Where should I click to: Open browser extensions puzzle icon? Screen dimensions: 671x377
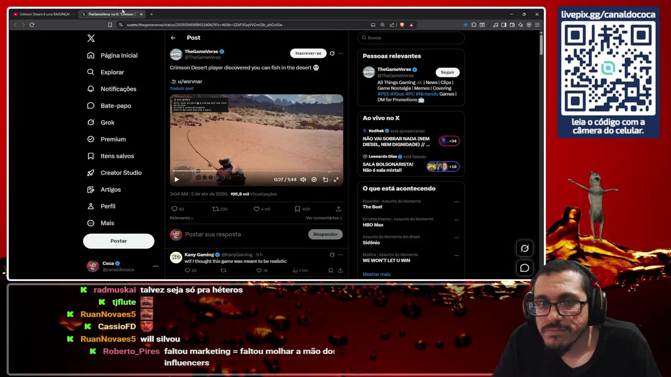(x=474, y=25)
